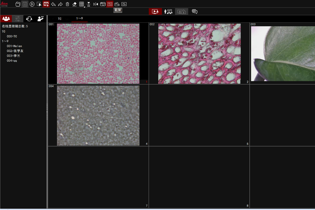Switch to the TC tab
This screenshot has height=210, width=315.
60,19
